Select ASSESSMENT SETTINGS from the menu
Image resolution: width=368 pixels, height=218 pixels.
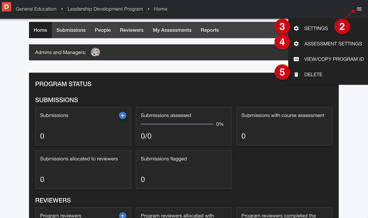point(333,44)
